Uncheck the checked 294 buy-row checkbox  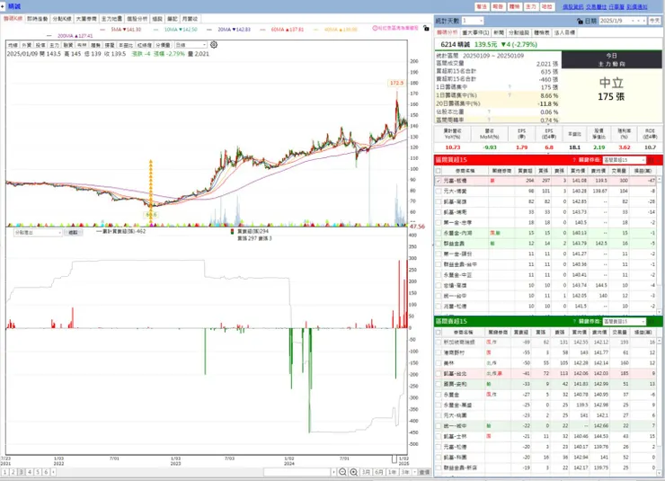[x=439, y=181]
